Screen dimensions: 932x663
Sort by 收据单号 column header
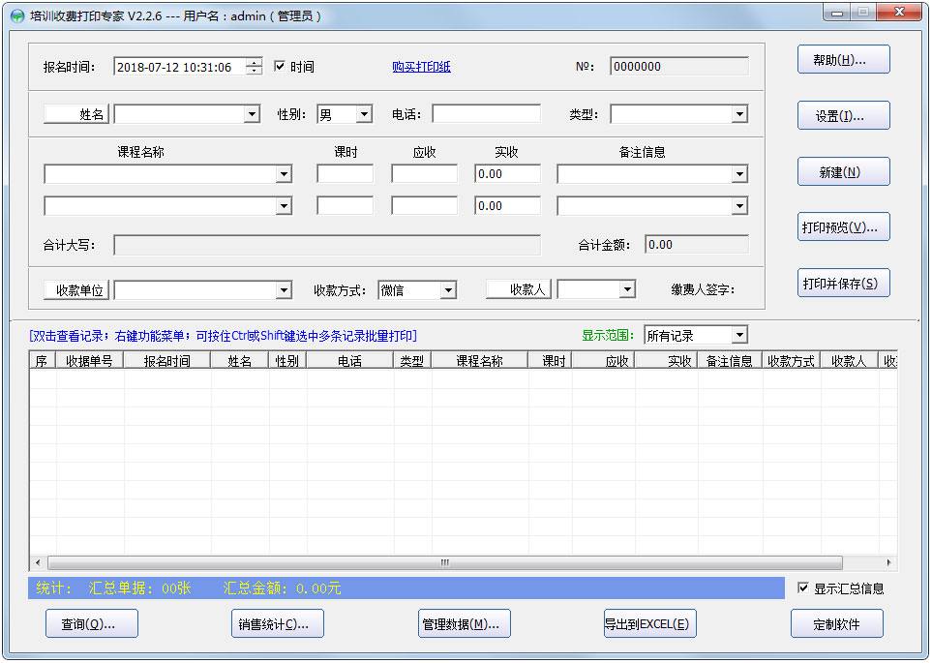click(x=90, y=360)
